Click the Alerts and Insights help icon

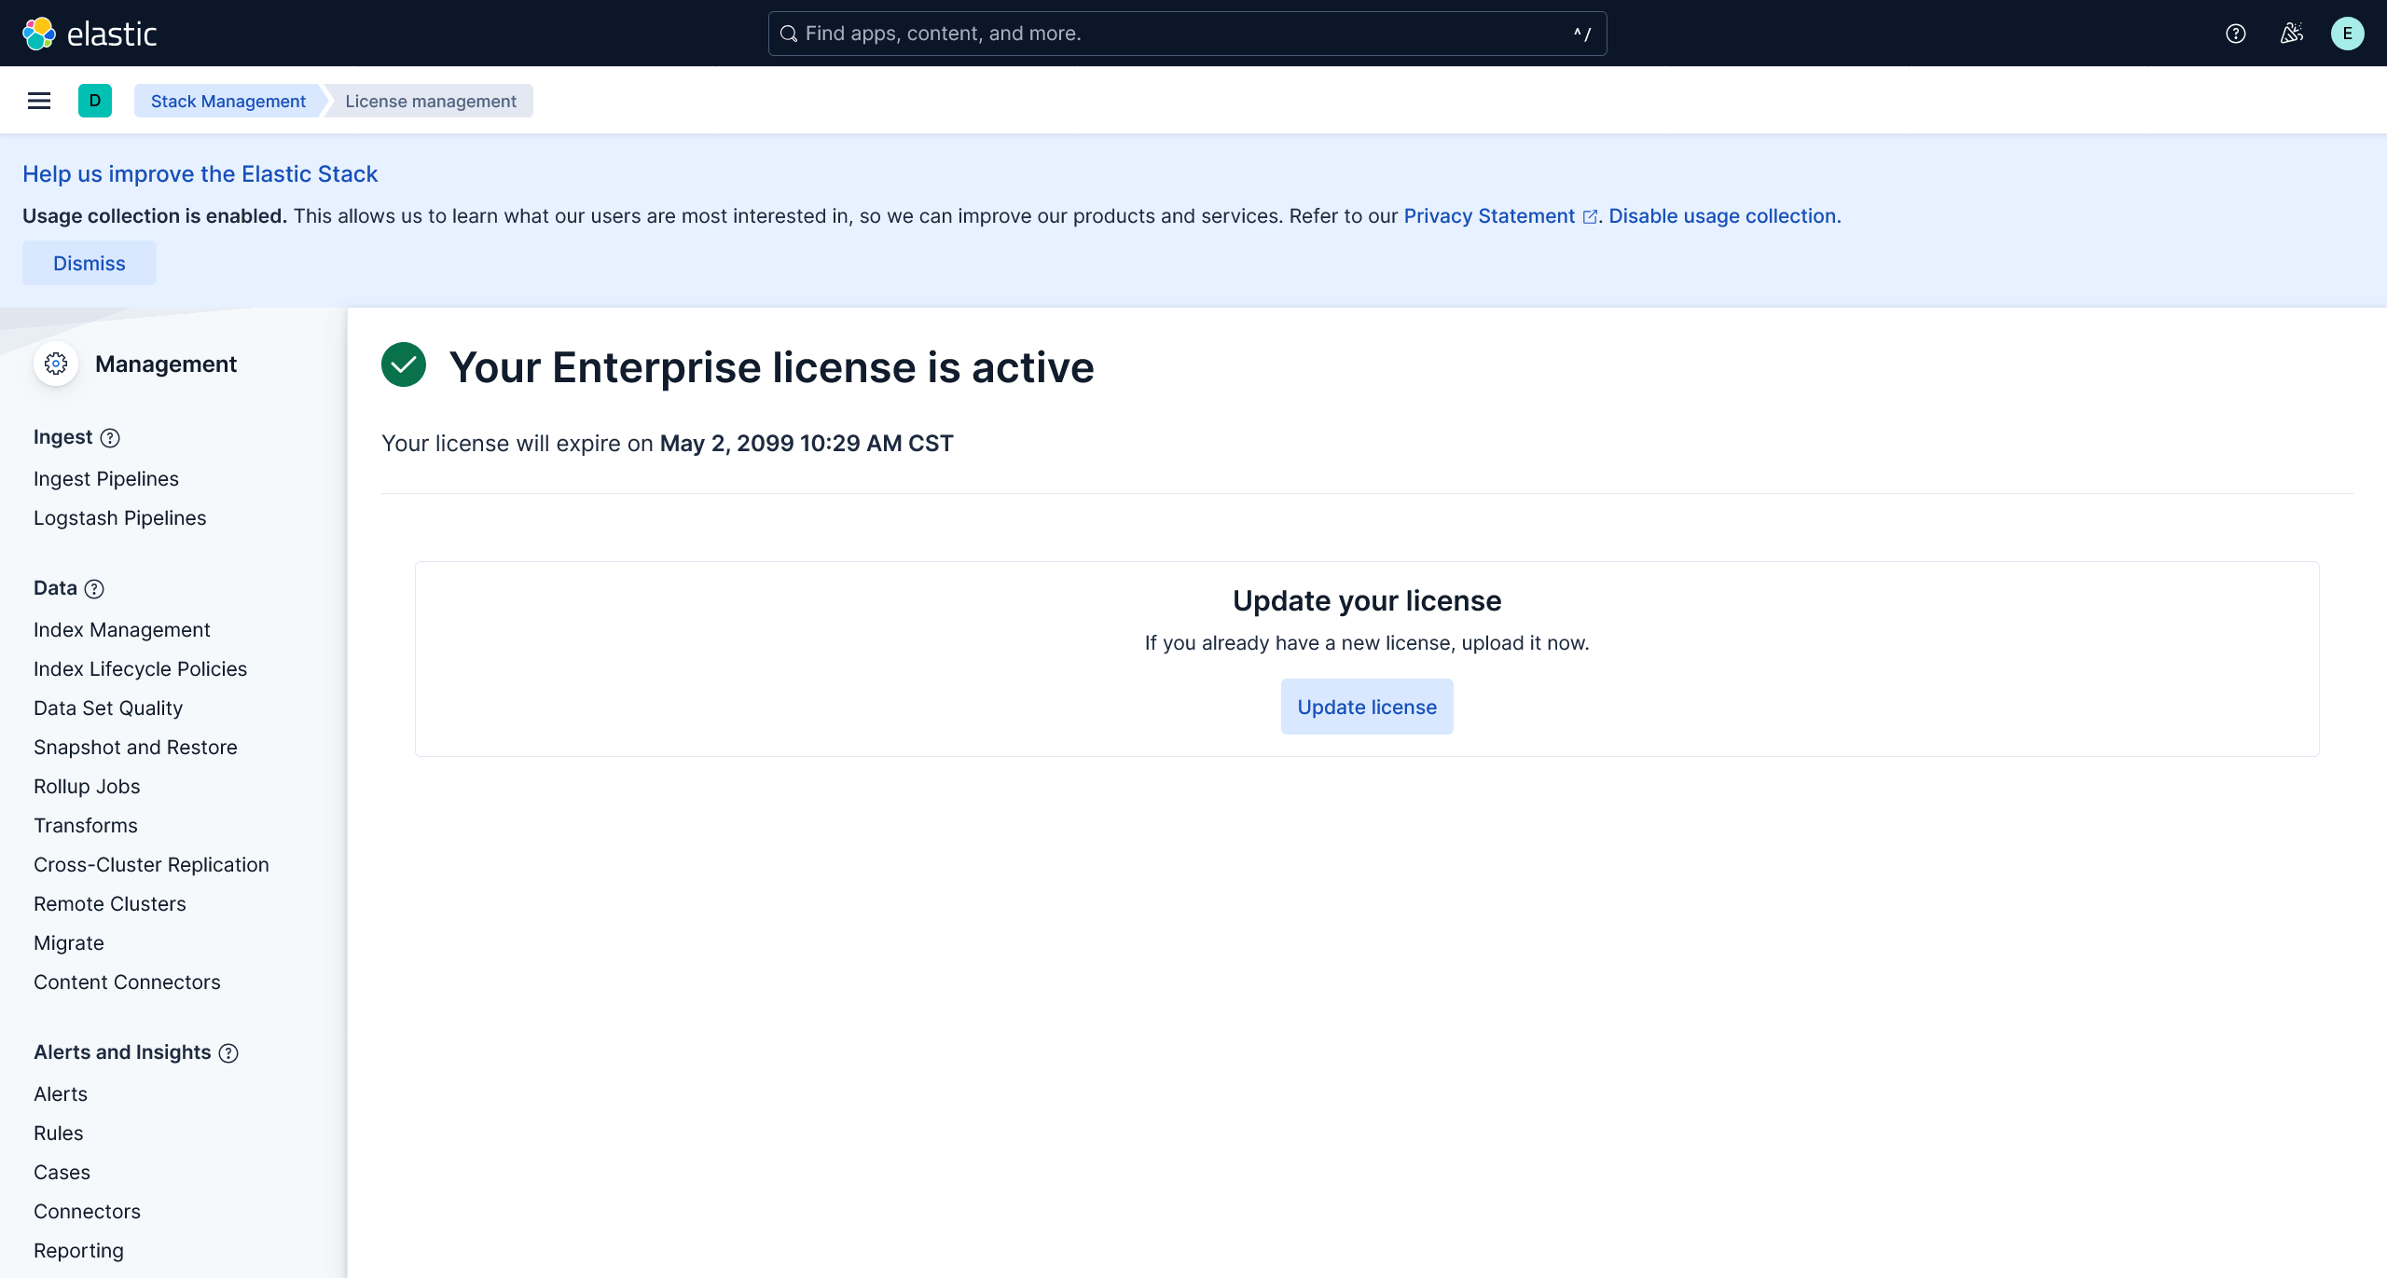(x=228, y=1053)
